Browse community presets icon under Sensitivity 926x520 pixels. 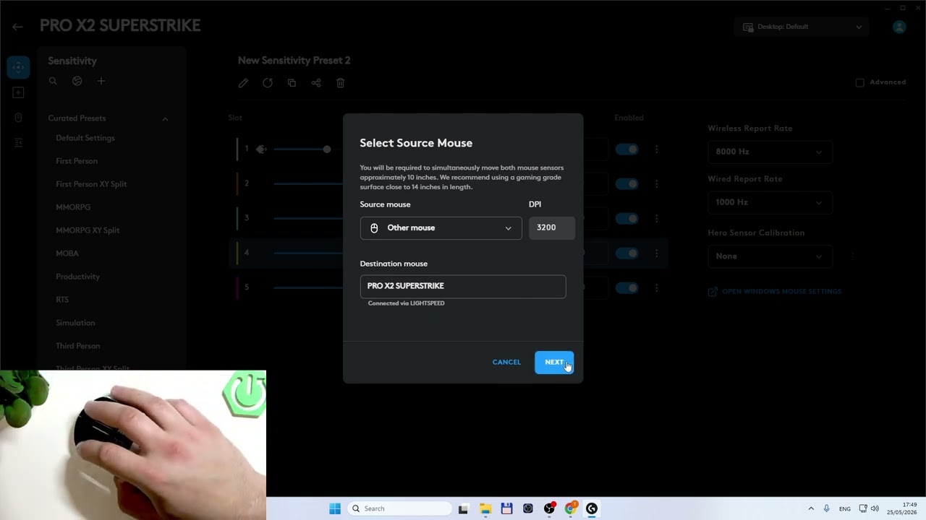tap(77, 81)
